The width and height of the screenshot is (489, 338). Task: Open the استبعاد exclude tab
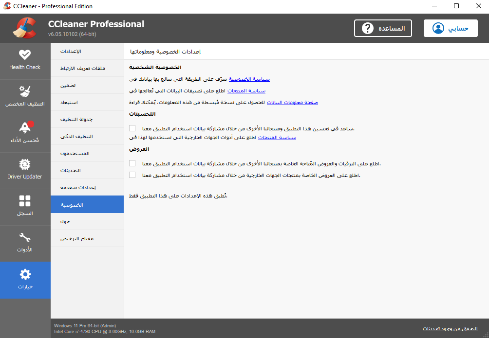point(87,102)
